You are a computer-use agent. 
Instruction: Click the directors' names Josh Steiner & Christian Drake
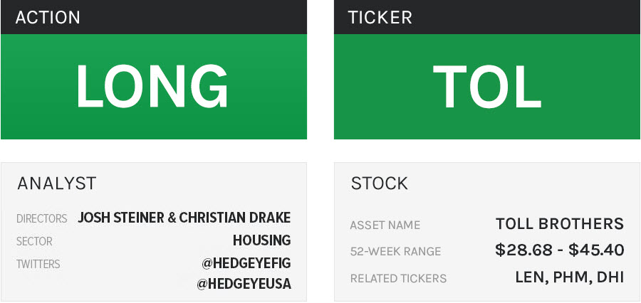pos(184,218)
